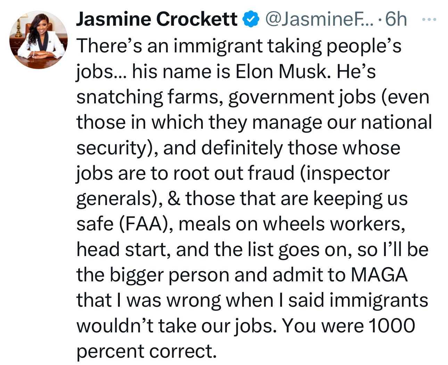Viewport: 448px width, 365px height.
Task: Open Jasmine Crockett's profile picture
Action: [x=38, y=40]
